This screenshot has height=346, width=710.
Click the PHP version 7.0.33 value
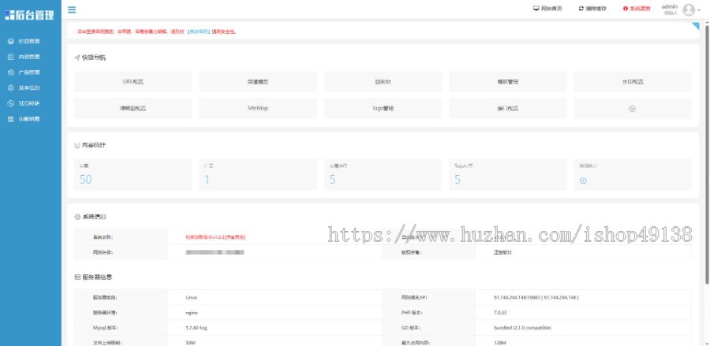click(x=501, y=313)
